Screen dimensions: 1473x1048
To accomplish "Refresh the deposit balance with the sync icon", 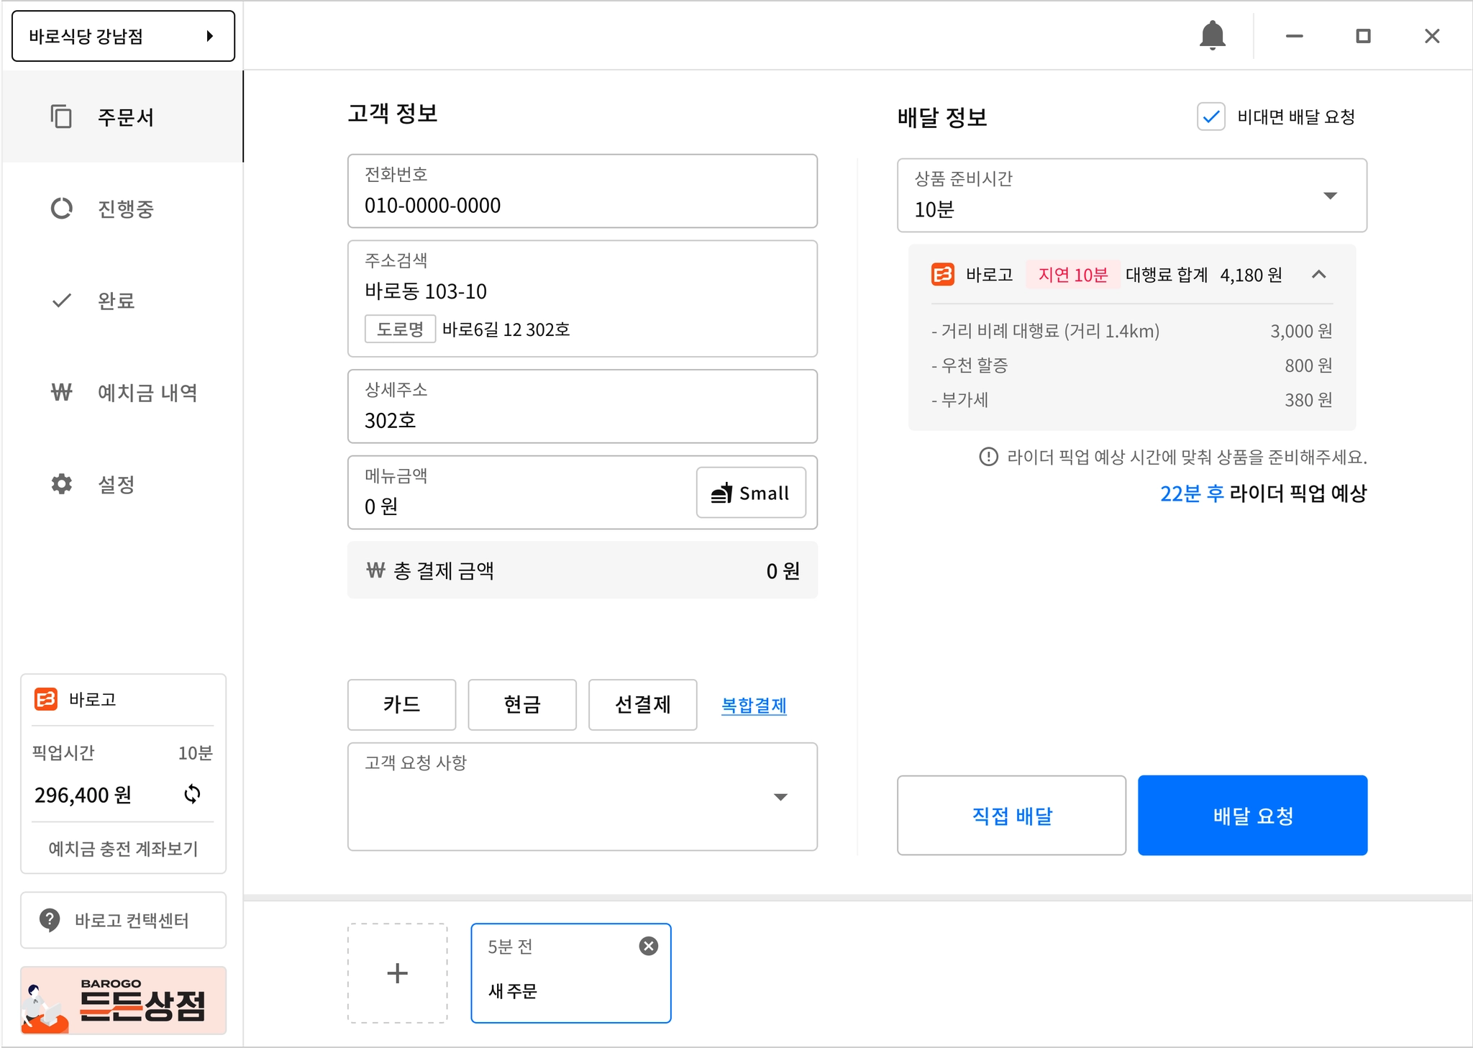I will tap(192, 794).
